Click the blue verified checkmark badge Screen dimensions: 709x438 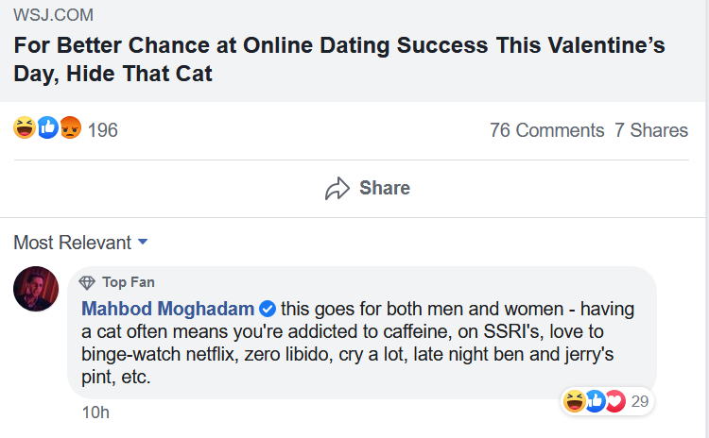[268, 309]
